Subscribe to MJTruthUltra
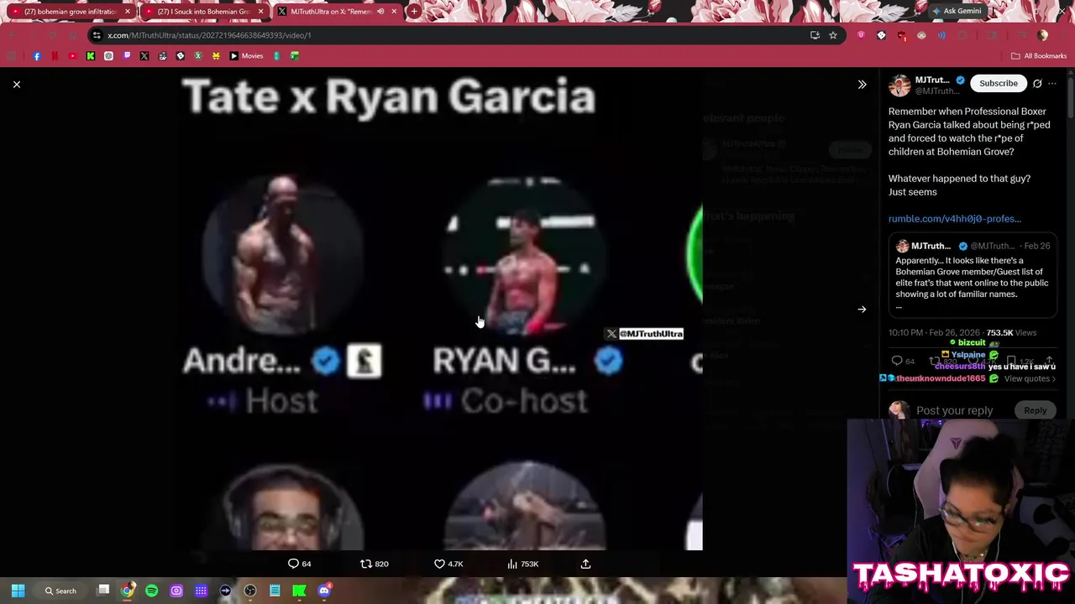The height and width of the screenshot is (604, 1075). point(999,83)
